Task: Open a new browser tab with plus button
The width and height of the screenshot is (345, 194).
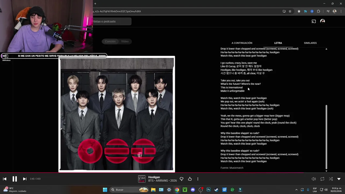Action: coord(95,4)
